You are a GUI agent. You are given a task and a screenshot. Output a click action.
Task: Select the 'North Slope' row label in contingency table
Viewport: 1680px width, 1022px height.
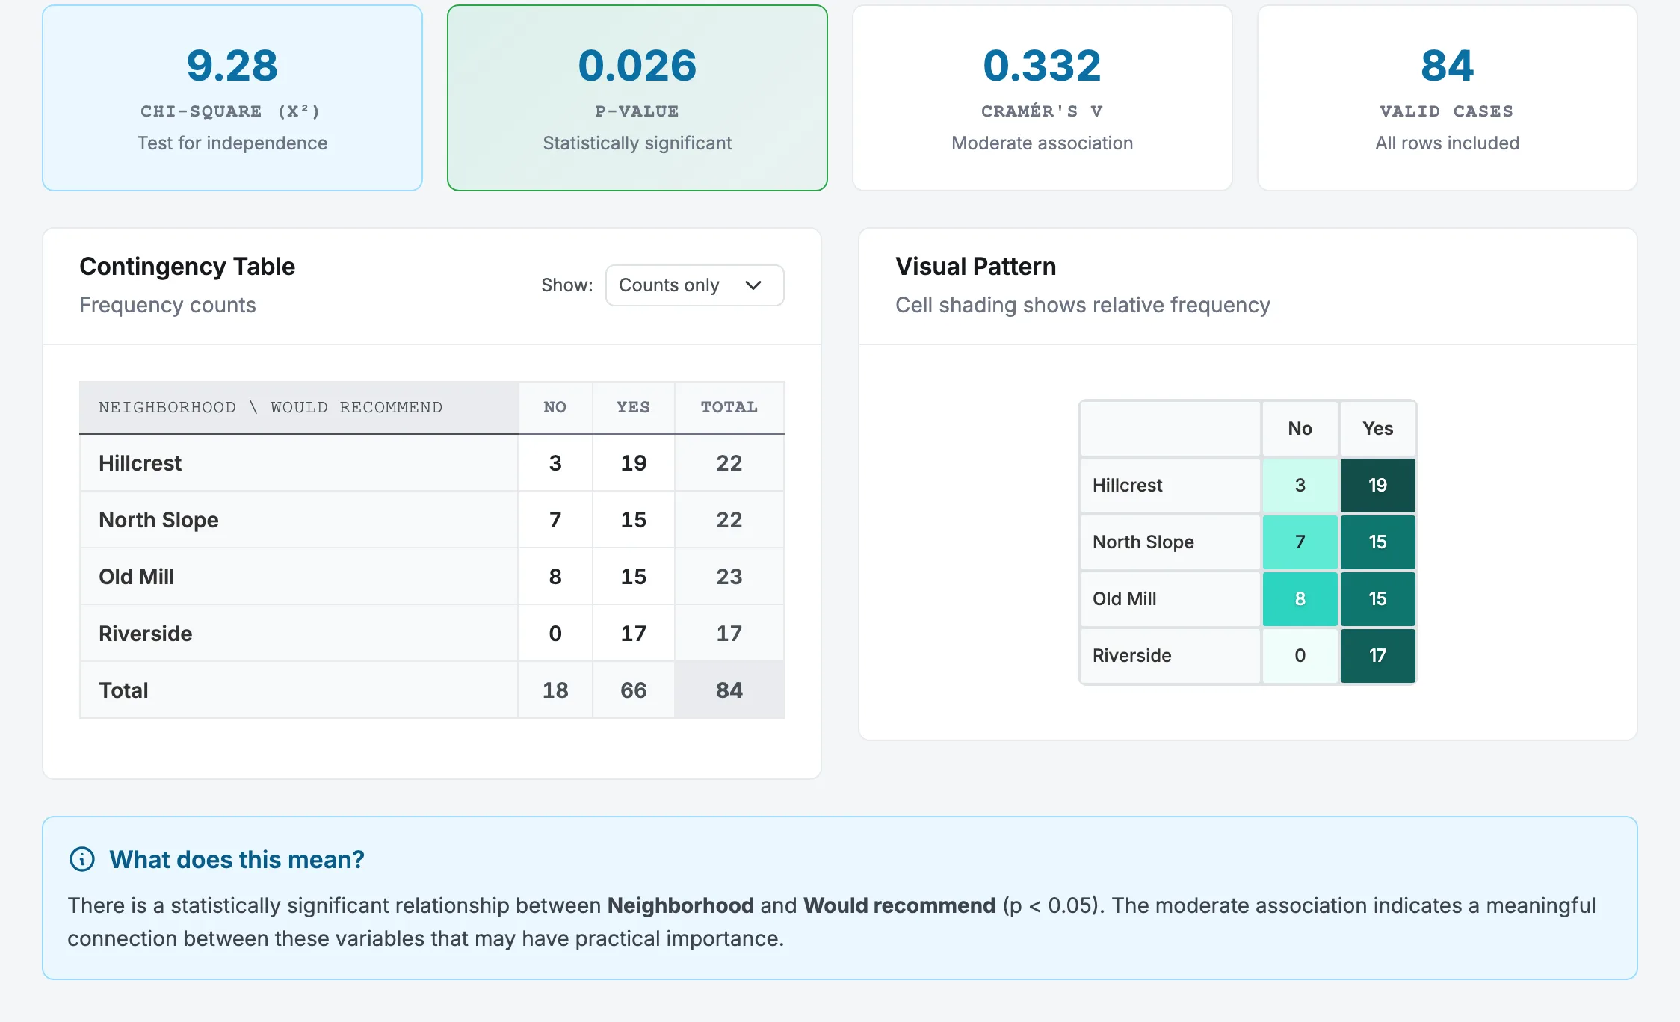(x=158, y=520)
